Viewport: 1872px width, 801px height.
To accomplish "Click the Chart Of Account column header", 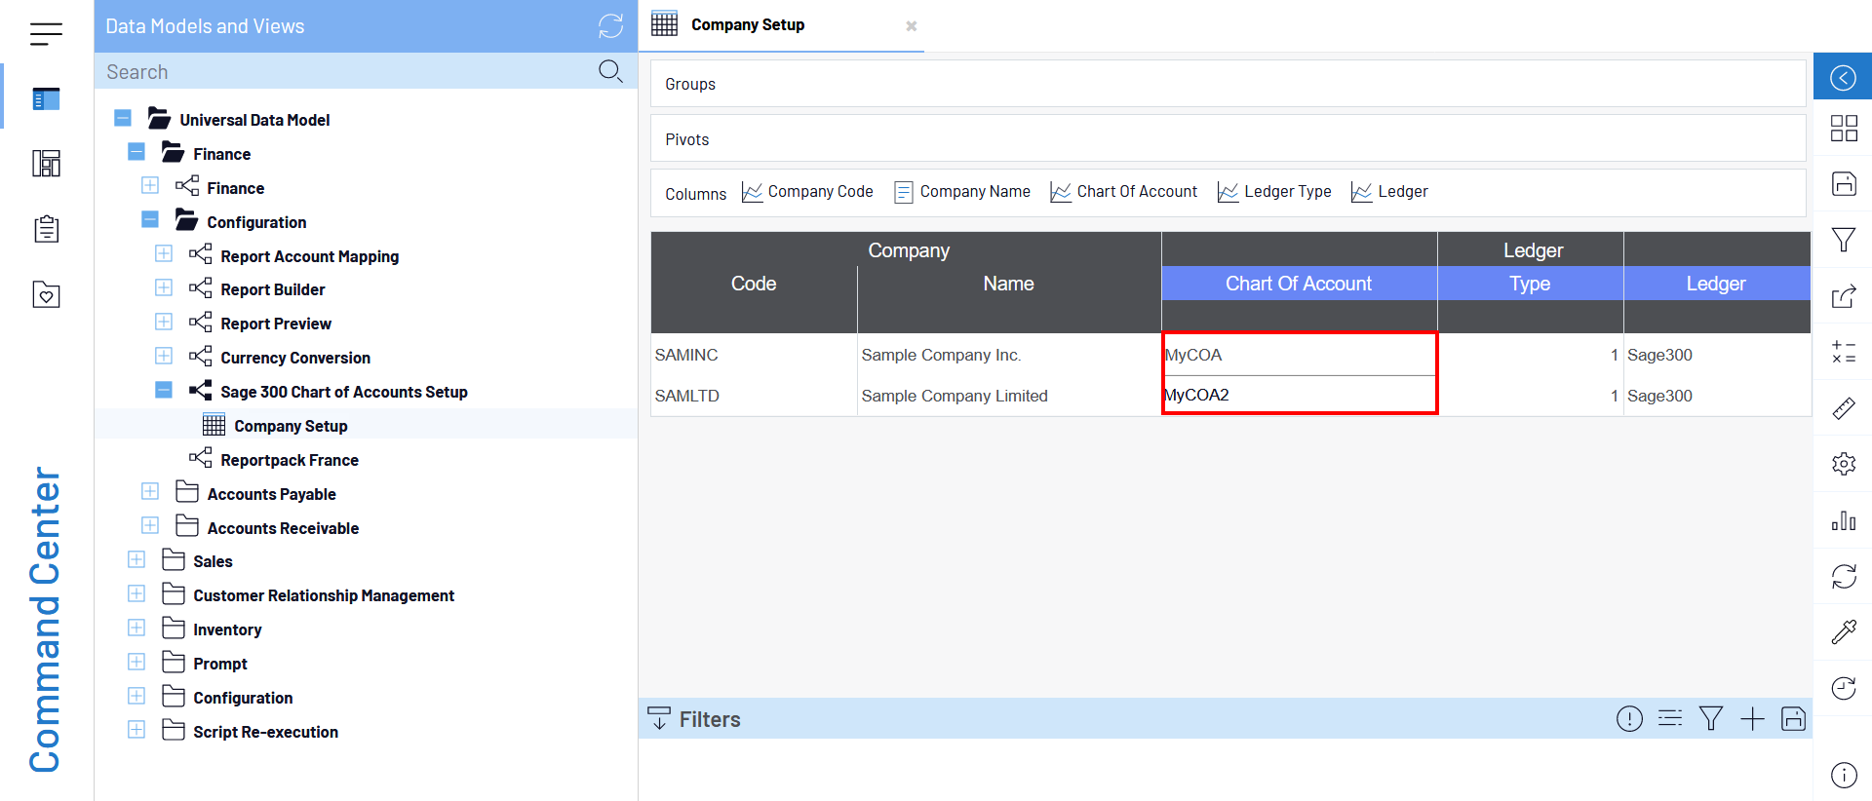I will point(1298,284).
